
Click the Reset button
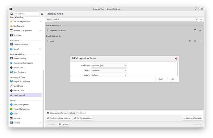52,124
